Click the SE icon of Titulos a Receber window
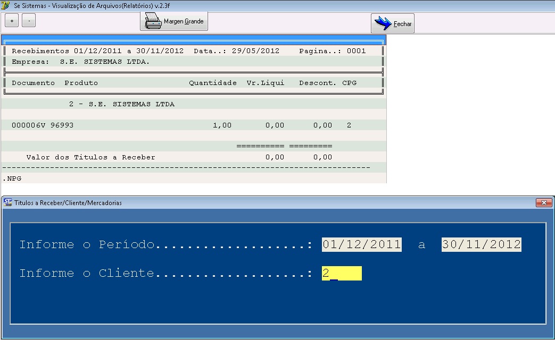The width and height of the screenshot is (555, 340). (x=7, y=202)
